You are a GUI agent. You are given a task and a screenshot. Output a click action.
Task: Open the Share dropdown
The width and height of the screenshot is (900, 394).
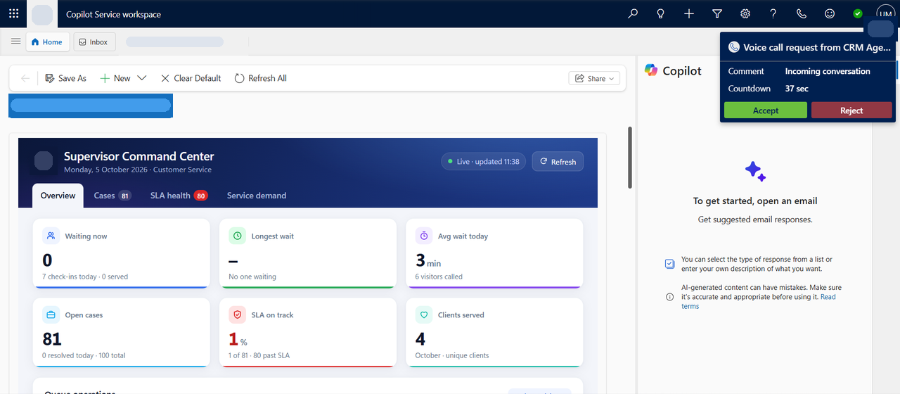(595, 78)
